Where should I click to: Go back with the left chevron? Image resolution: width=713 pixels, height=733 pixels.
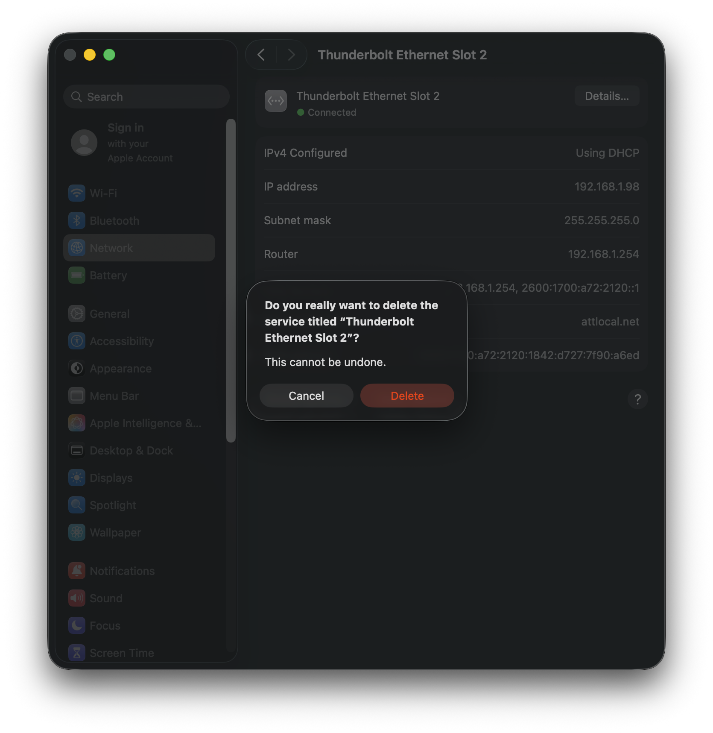coord(261,55)
